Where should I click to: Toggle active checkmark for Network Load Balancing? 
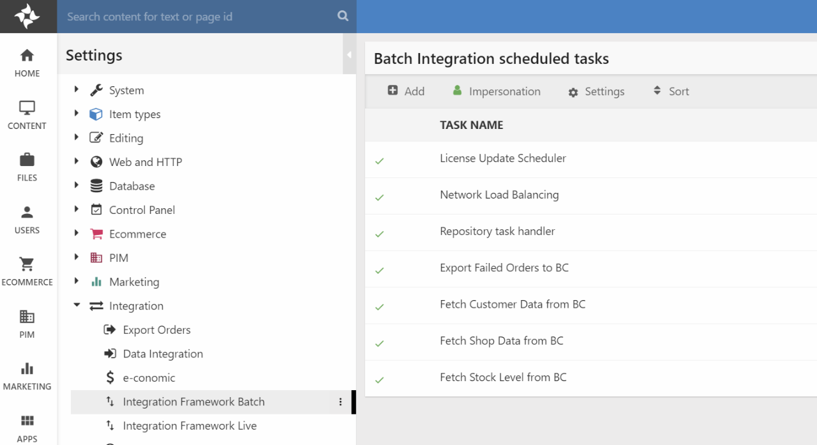click(380, 197)
